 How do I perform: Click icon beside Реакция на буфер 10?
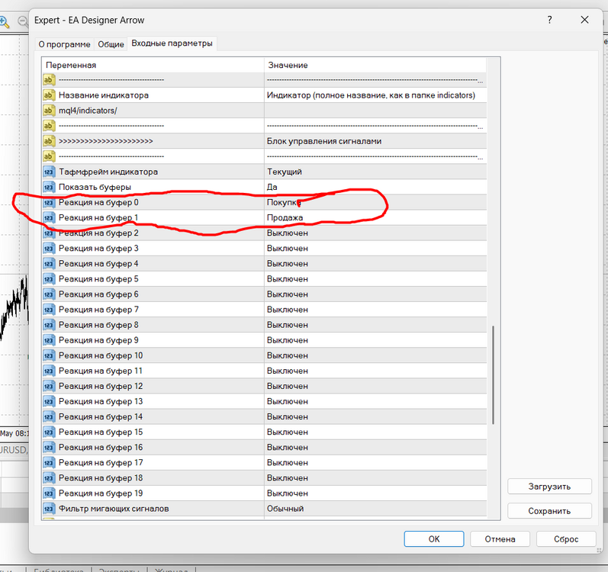coord(49,355)
